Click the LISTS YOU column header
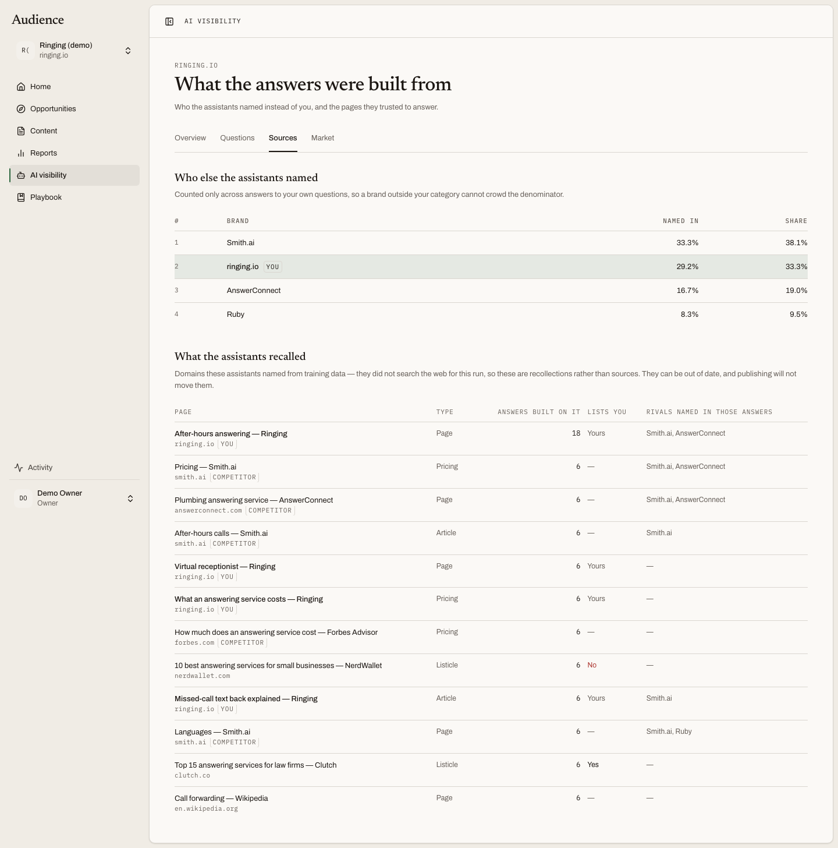This screenshot has width=838, height=848. click(607, 412)
